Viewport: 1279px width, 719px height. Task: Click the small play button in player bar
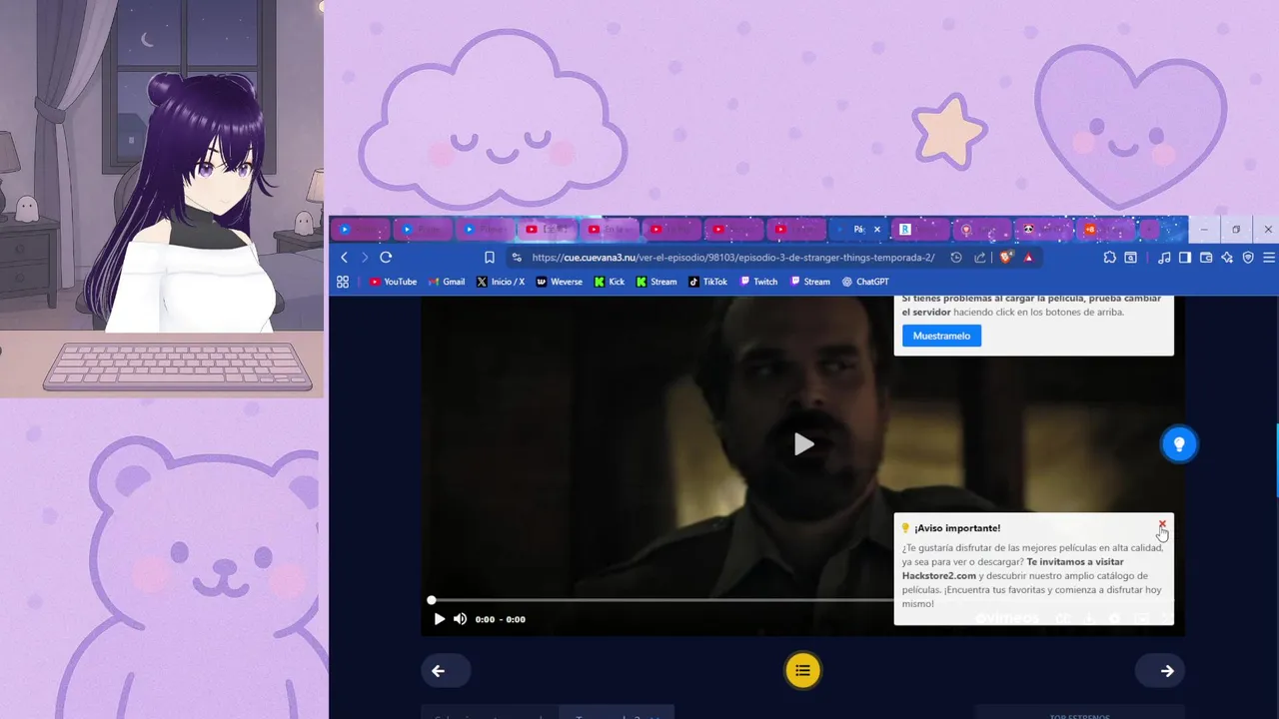440,619
